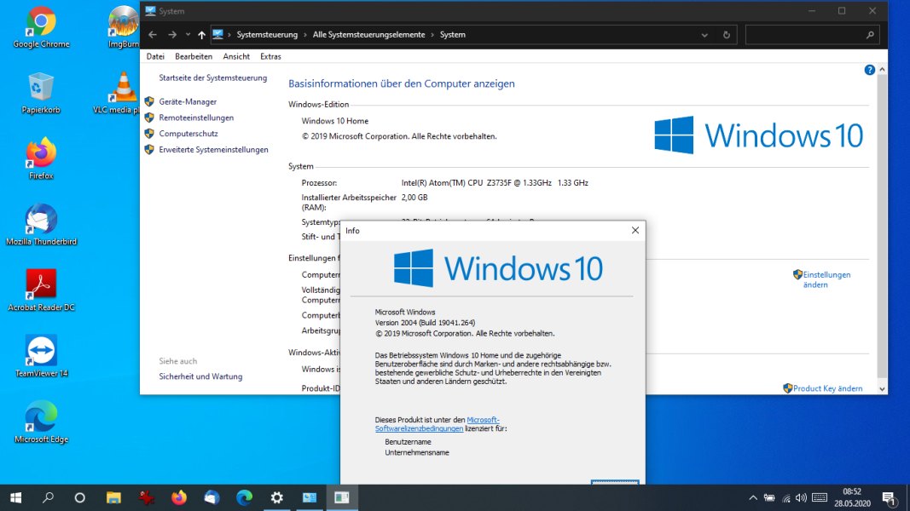Screen dimensions: 910x511
Task: Open recent locations dropdown arrow
Action: [x=188, y=35]
